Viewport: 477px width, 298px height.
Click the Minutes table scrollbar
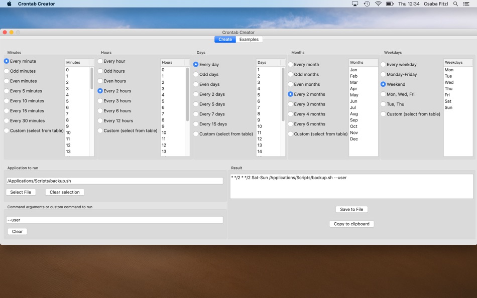pos(91,78)
